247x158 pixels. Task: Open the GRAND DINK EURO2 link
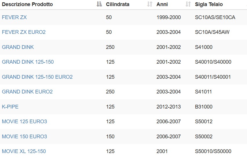click(x=27, y=92)
